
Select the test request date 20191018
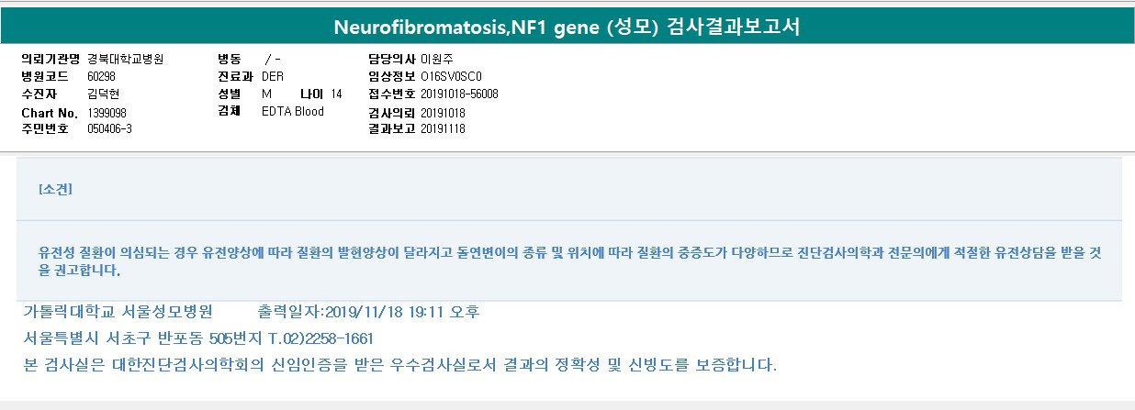443,112
